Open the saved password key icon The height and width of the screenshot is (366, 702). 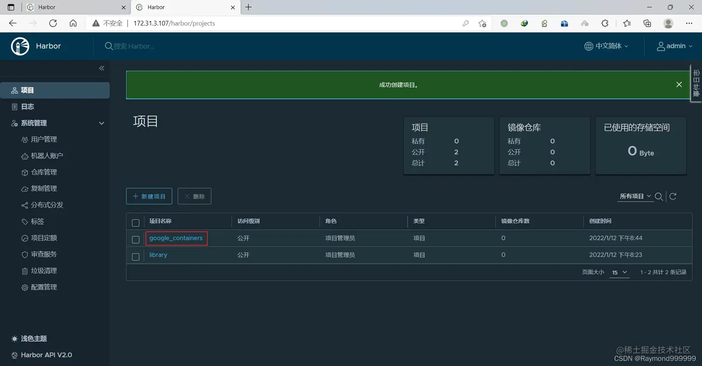(x=466, y=23)
